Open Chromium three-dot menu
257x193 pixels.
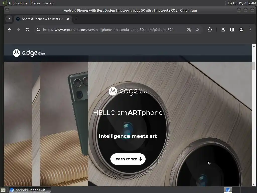pos(250,30)
